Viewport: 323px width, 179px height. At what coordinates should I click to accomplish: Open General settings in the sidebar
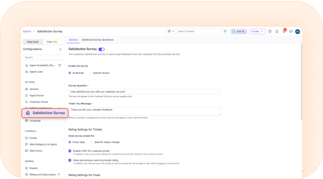(x=34, y=89)
